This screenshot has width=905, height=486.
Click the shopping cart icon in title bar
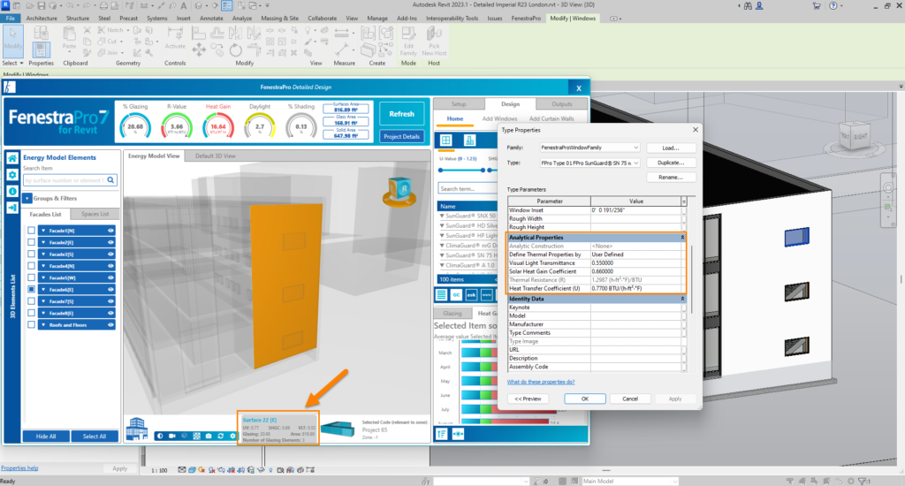(x=816, y=6)
